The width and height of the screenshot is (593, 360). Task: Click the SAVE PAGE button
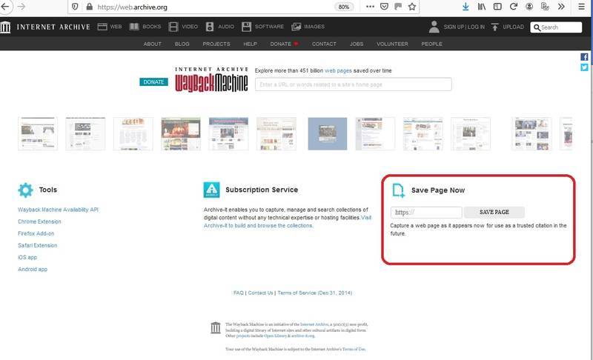tap(494, 213)
